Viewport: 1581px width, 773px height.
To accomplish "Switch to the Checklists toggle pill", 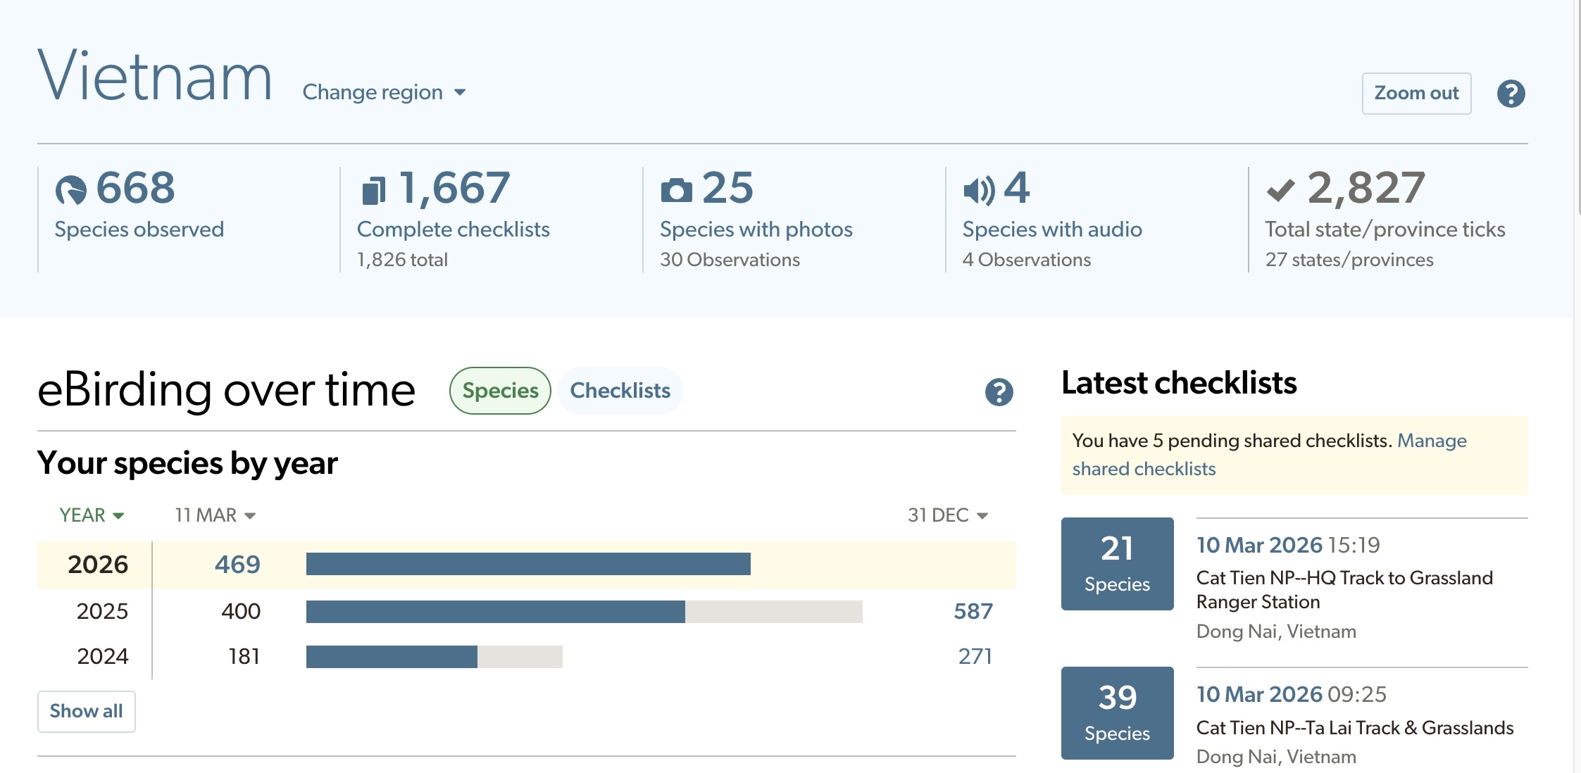I will [x=620, y=391].
